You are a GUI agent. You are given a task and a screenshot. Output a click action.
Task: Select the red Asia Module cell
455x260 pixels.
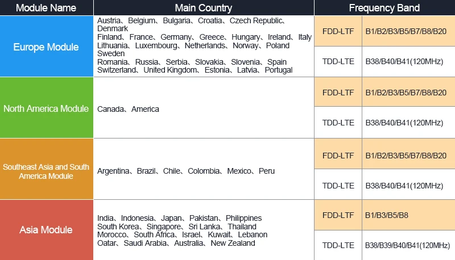(47, 230)
